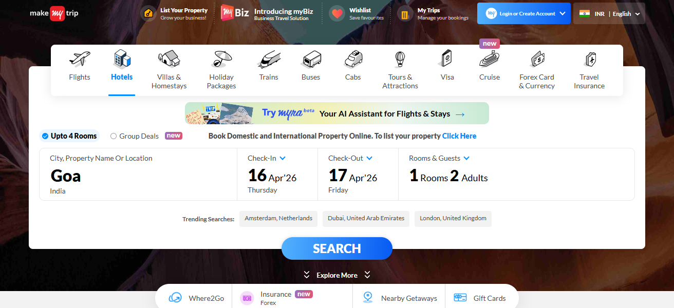
Task: Click the Nearby Getaways pin icon
Action: [x=367, y=298]
